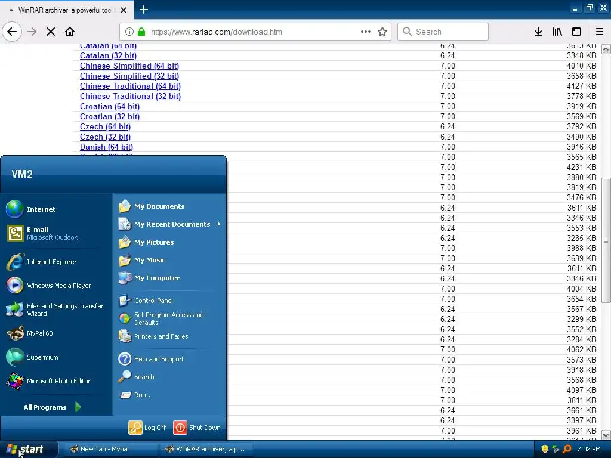Screen dimensions: 611x458
Task: Open Czech (64 bit) link
Action: [105, 126]
